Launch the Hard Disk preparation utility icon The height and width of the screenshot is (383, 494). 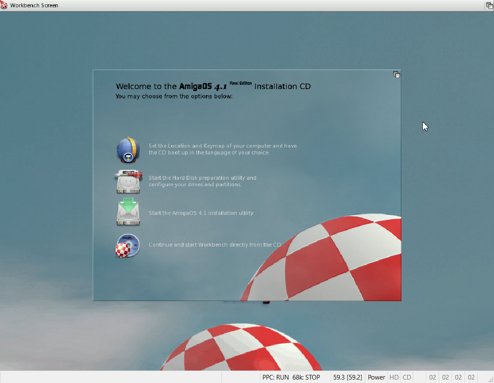click(128, 181)
